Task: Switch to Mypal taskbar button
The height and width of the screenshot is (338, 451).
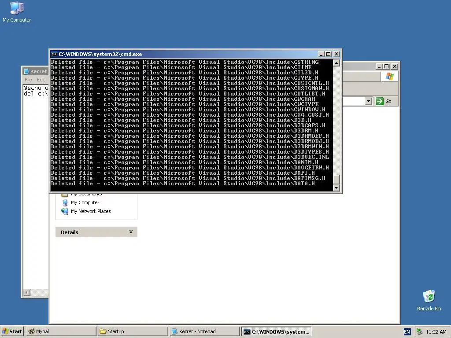Action: tap(61, 331)
